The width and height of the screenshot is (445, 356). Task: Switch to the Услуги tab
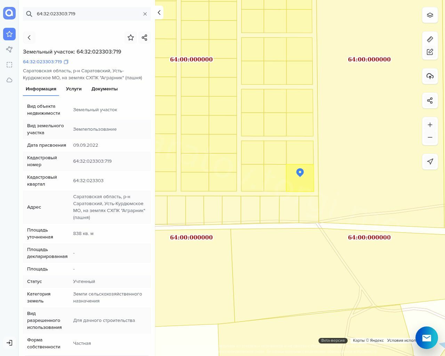coord(74,89)
